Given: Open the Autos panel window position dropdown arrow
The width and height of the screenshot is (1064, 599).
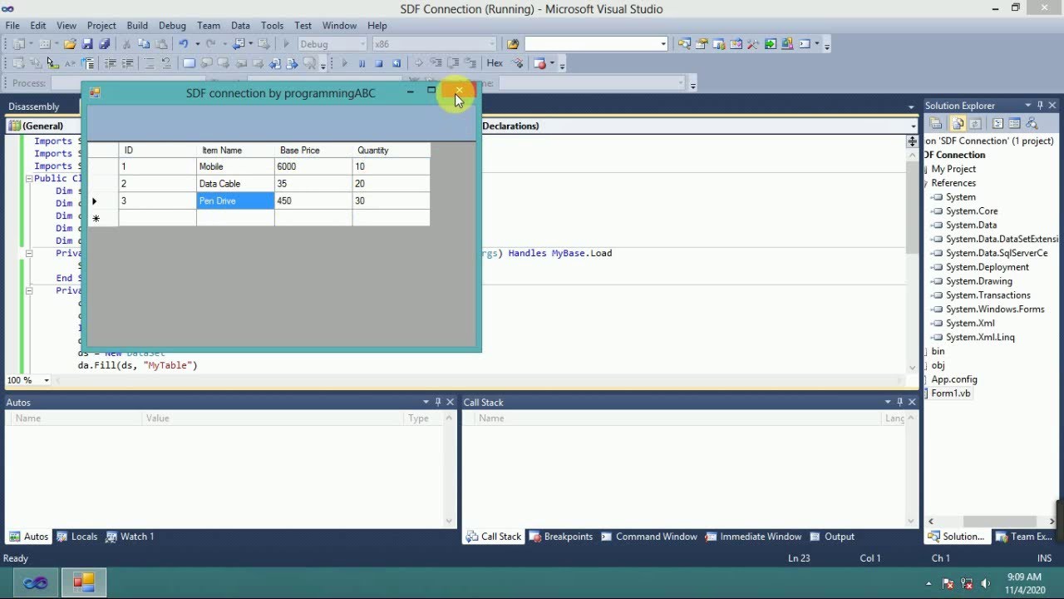Looking at the screenshot, I should (x=426, y=402).
